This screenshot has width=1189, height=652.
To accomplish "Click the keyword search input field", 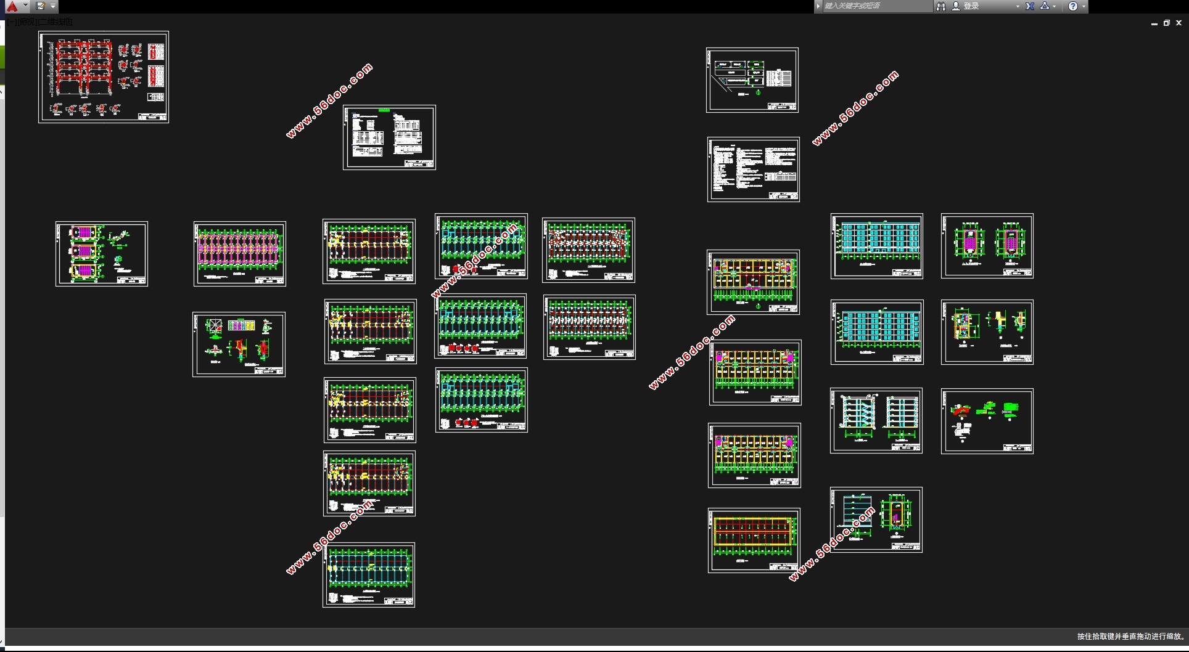I will pyautogui.click(x=876, y=6).
